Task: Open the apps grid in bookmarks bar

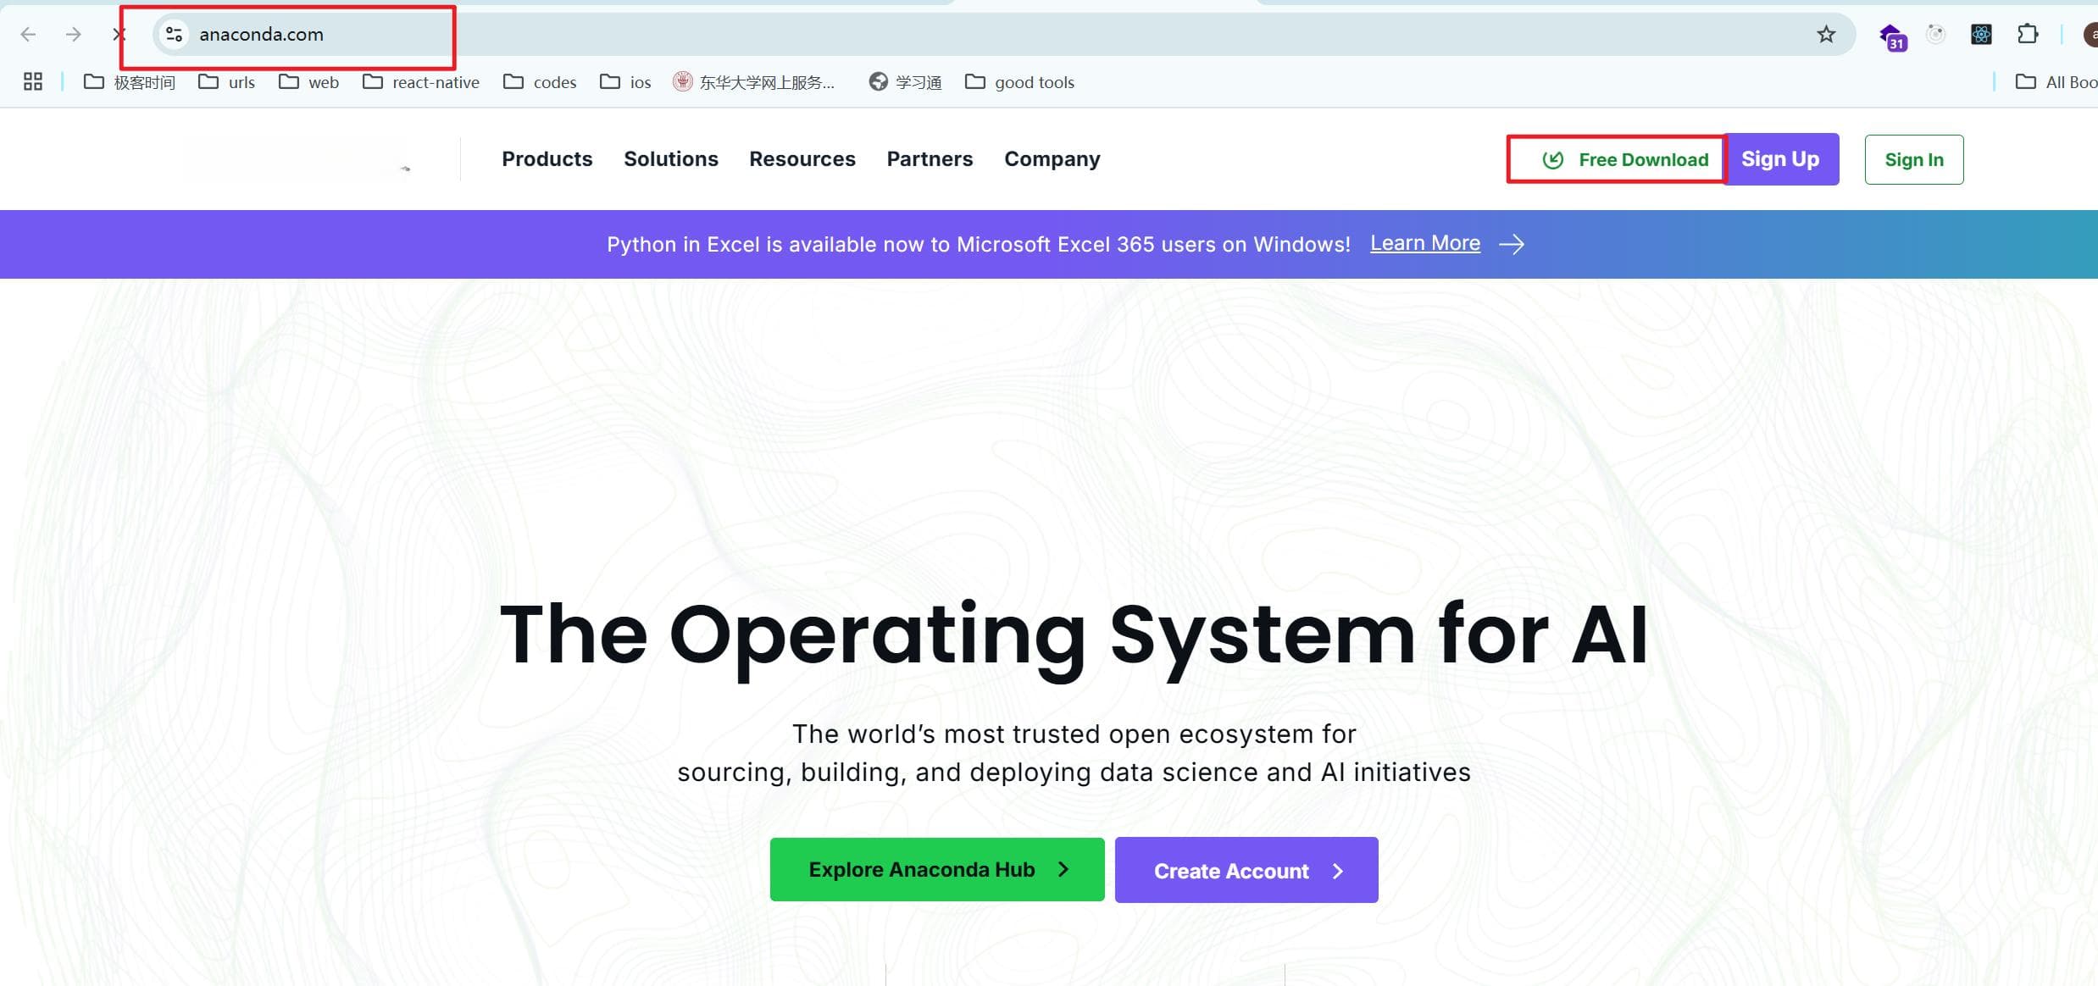Action: (33, 81)
